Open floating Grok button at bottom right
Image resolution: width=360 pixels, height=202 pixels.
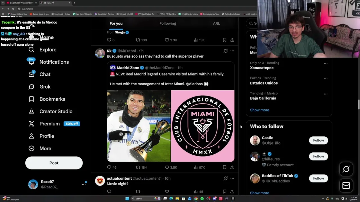[x=346, y=169]
